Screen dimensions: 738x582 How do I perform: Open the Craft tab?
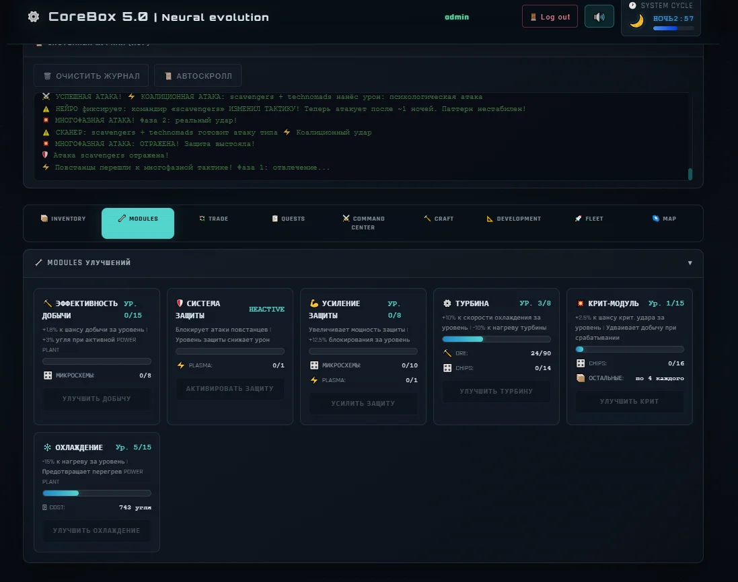(438, 219)
